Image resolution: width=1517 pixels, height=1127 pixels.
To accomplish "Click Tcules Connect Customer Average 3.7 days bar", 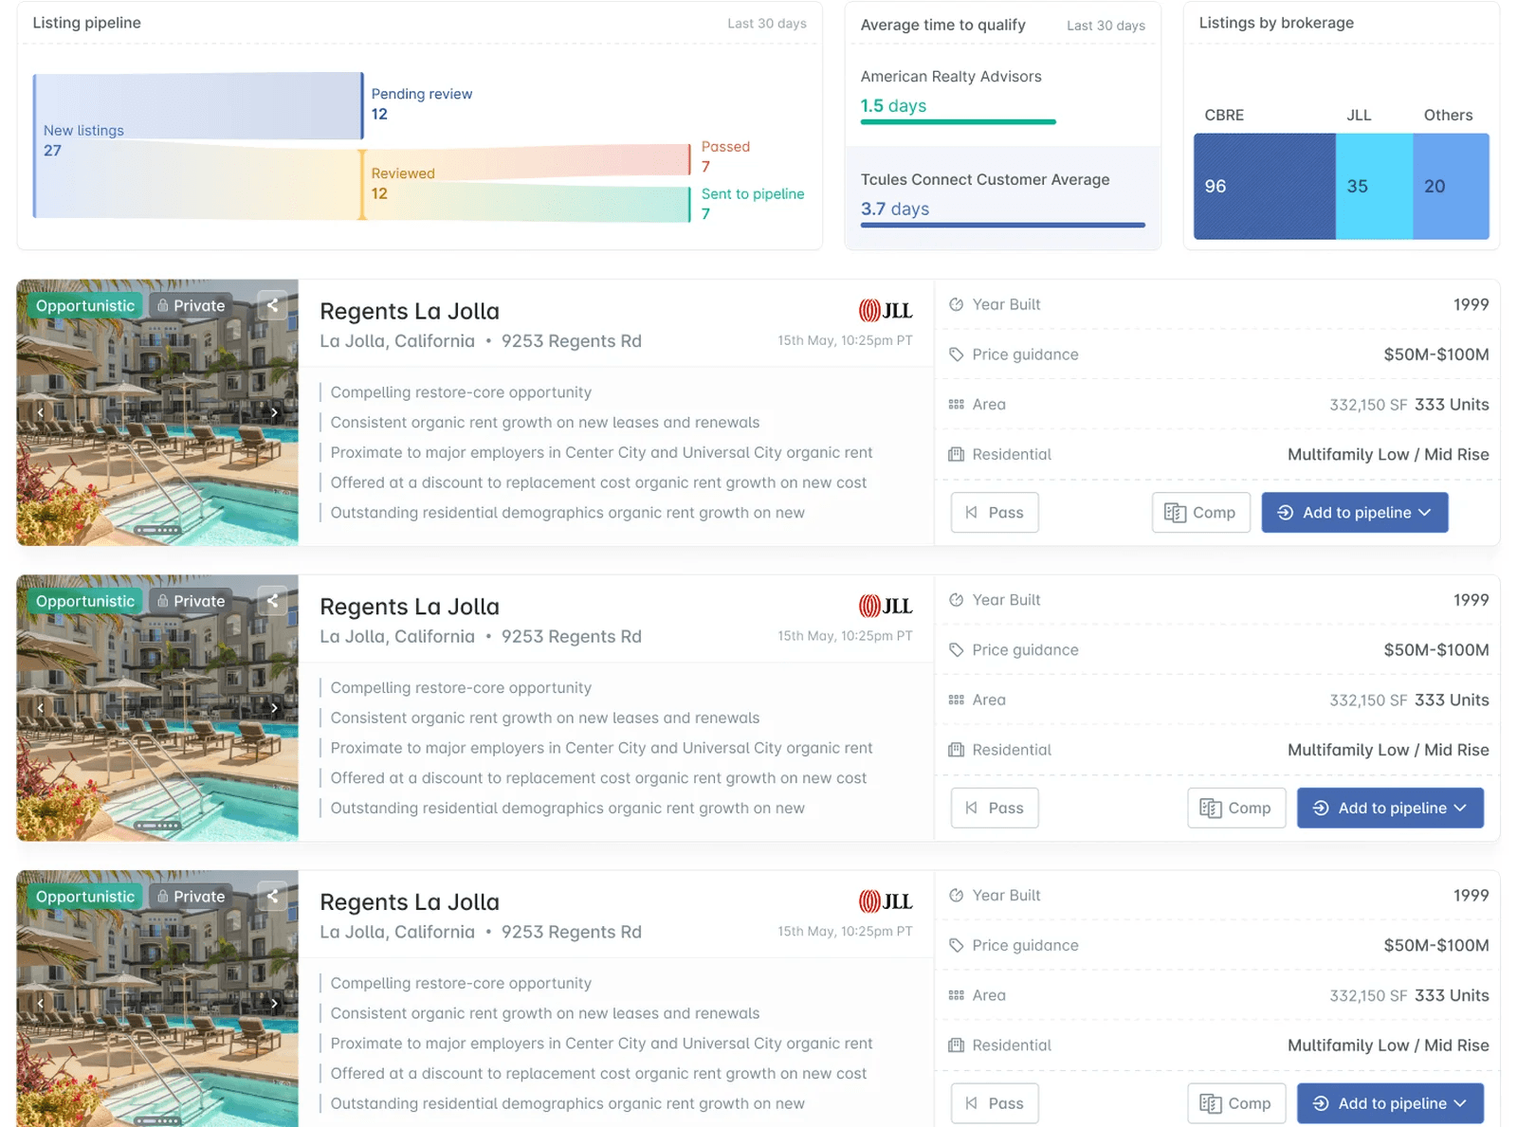I will pos(1003,225).
